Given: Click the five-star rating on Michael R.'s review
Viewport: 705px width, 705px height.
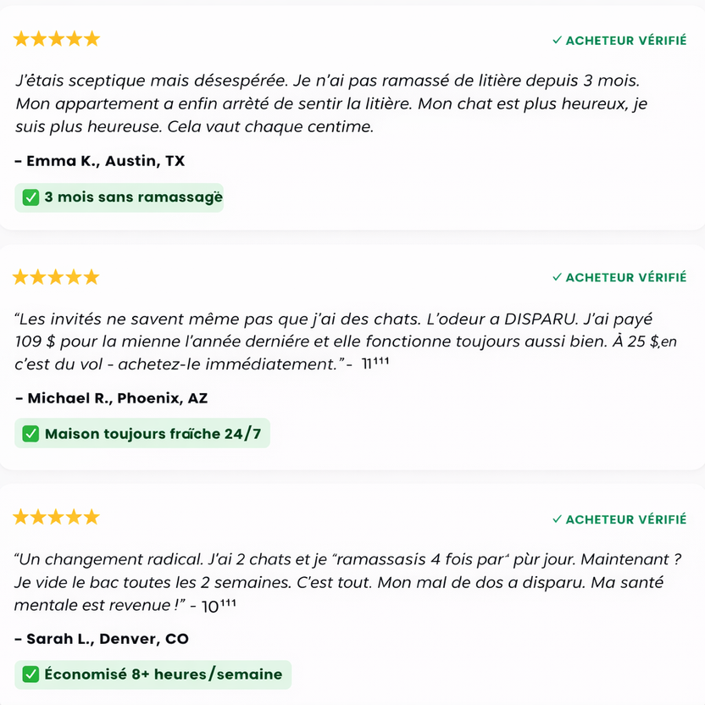Looking at the screenshot, I should pos(57,277).
